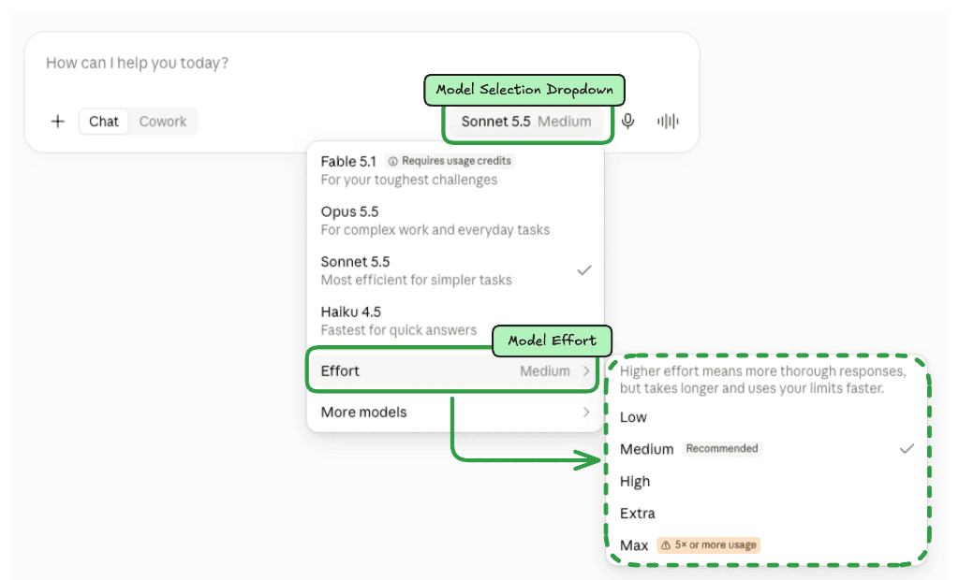959x580 pixels.
Task: Set effort level to Medium
Action: tap(767, 449)
